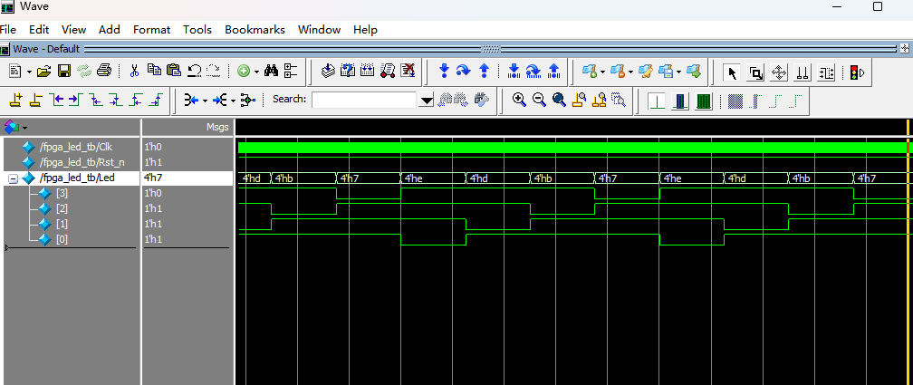Open file using the folder icon
The width and height of the screenshot is (913, 385).
[x=43, y=71]
